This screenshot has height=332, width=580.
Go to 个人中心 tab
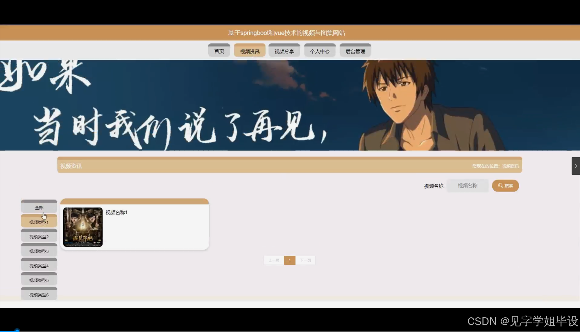click(320, 50)
